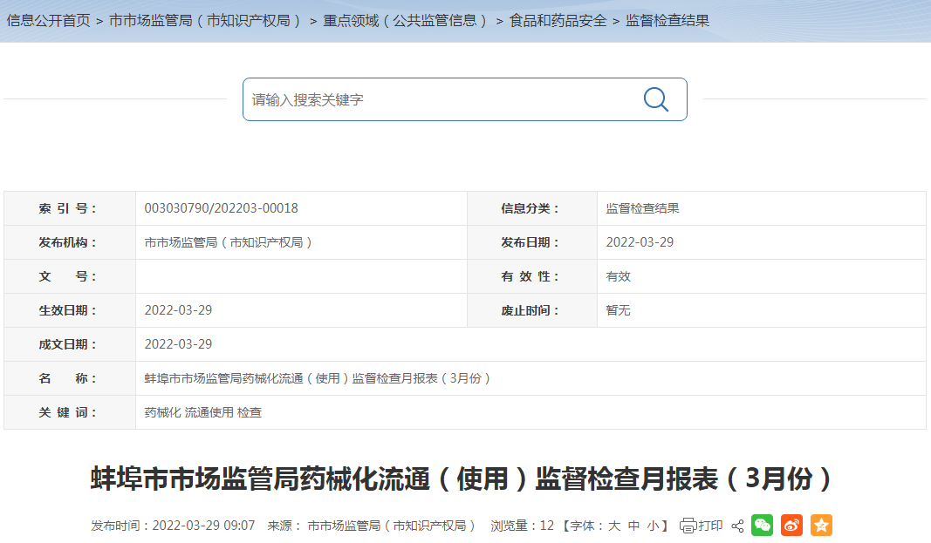
Task: Share via the green WeChat icon
Action: 763,526
